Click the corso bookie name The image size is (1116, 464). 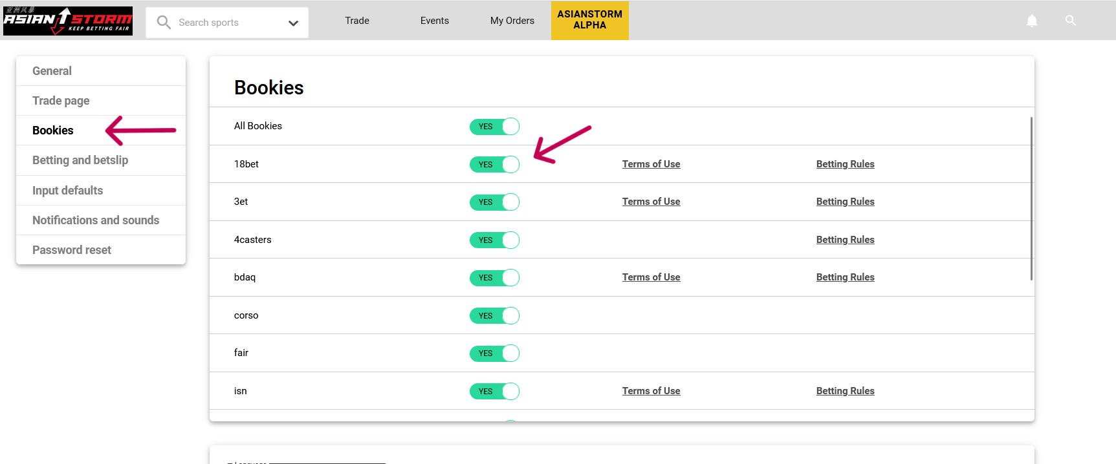point(246,315)
